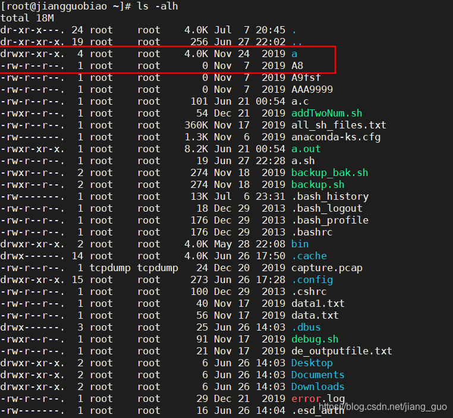Click size '91' on the debug.sh row
The image size is (453, 418).
pyautogui.click(x=202, y=339)
